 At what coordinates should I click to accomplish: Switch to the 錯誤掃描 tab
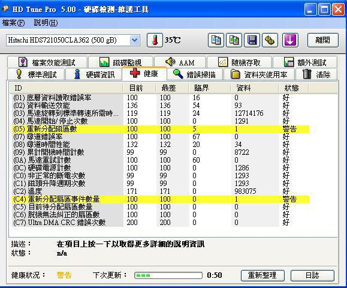(x=195, y=74)
